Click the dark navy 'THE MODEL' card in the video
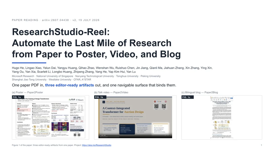This screenshot has height=154, width=274. click(x=127, y=129)
